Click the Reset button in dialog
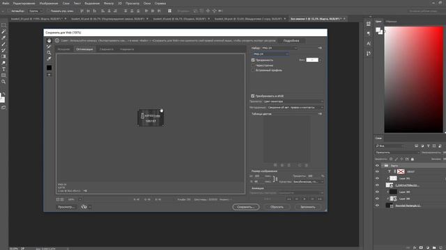 click(277, 207)
